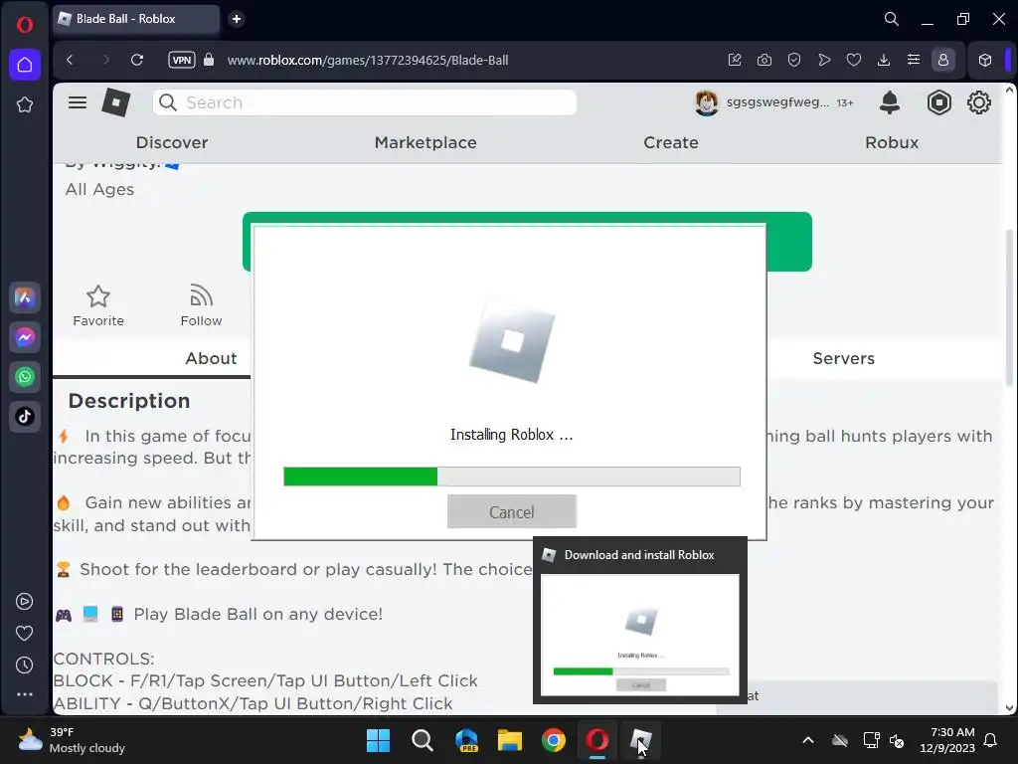The image size is (1018, 764).
Task: Open the browser downloads icon
Action: (884, 60)
